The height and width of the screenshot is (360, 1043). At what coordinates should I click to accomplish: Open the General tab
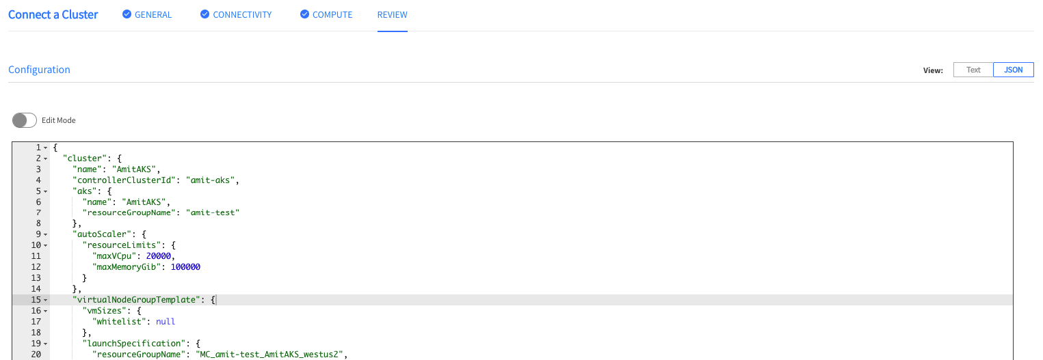pyautogui.click(x=153, y=14)
